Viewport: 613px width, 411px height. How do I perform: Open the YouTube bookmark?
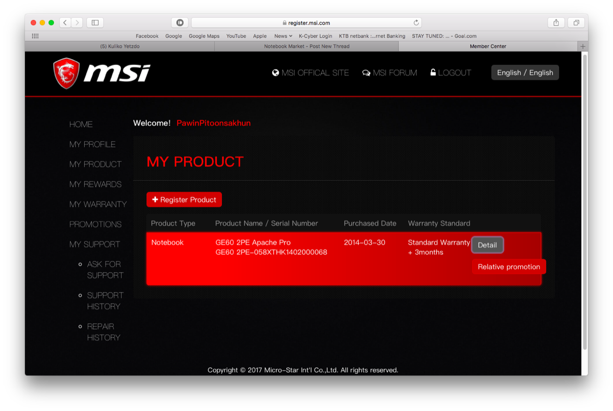(236, 36)
